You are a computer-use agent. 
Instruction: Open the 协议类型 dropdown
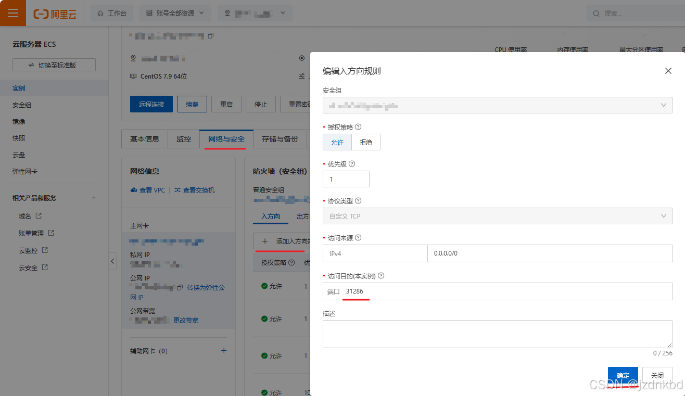click(x=498, y=216)
